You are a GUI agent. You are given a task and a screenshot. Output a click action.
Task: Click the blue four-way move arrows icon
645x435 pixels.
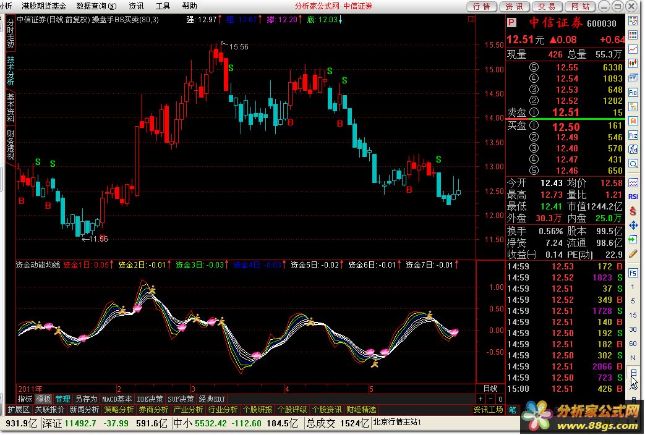[x=633, y=226]
